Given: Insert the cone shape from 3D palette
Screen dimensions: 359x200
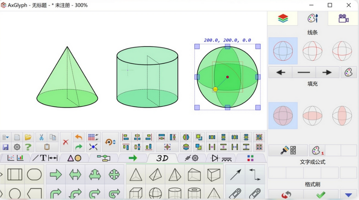Looking at the screenshot, I should [136, 175].
